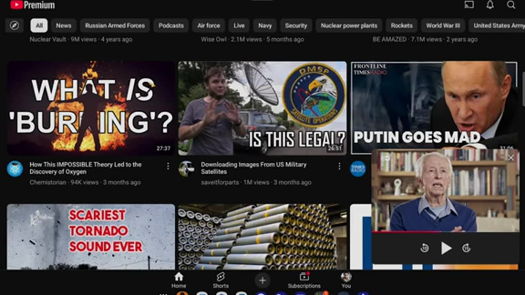This screenshot has width=525, height=295.
Task: Select the Security chip
Action: 296,25
